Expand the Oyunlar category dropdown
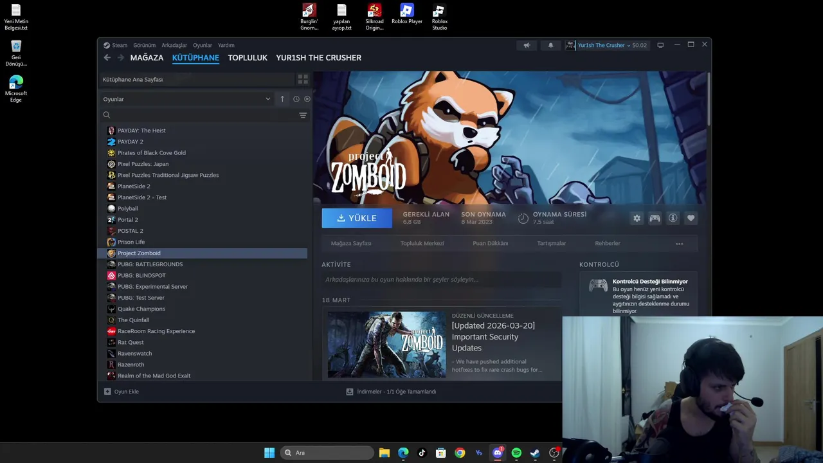 click(x=187, y=99)
